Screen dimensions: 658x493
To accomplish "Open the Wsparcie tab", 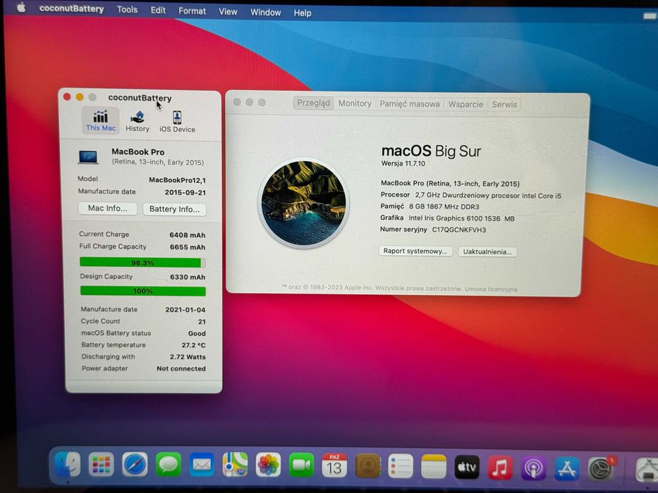I will [465, 104].
